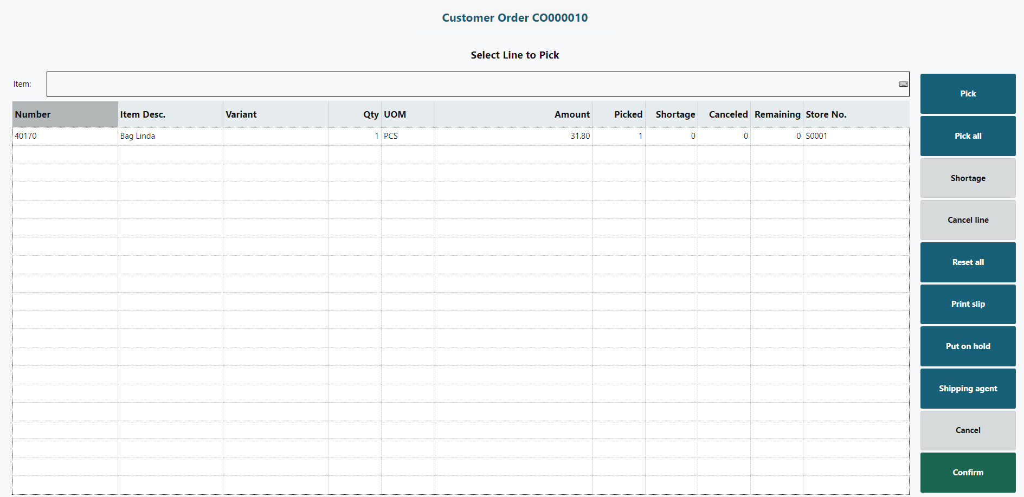Click the Item input field

(472, 84)
